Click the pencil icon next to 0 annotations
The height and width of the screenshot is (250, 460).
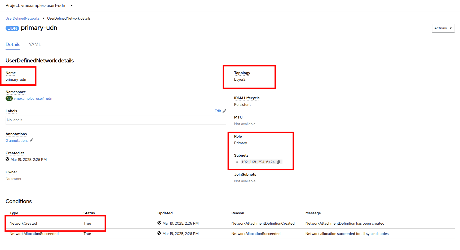32,140
